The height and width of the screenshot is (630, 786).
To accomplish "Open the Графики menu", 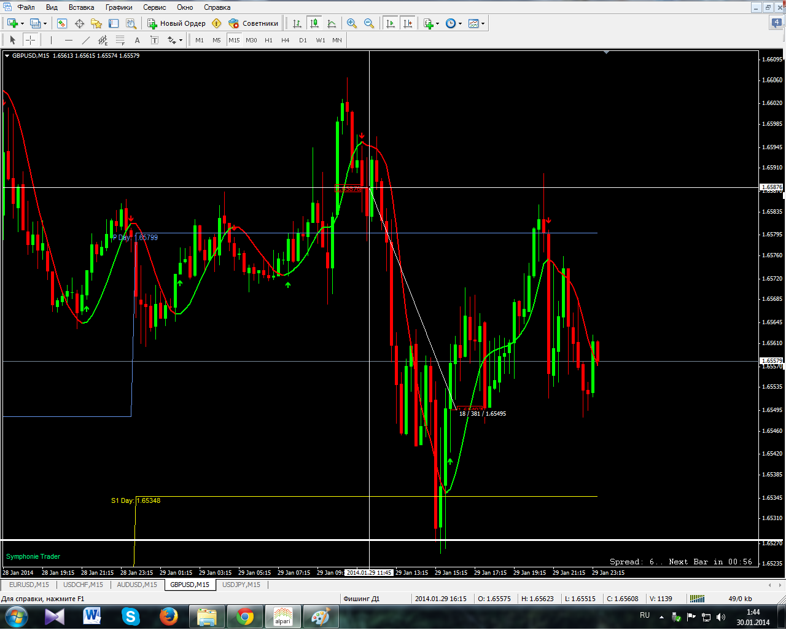I will coord(119,7).
